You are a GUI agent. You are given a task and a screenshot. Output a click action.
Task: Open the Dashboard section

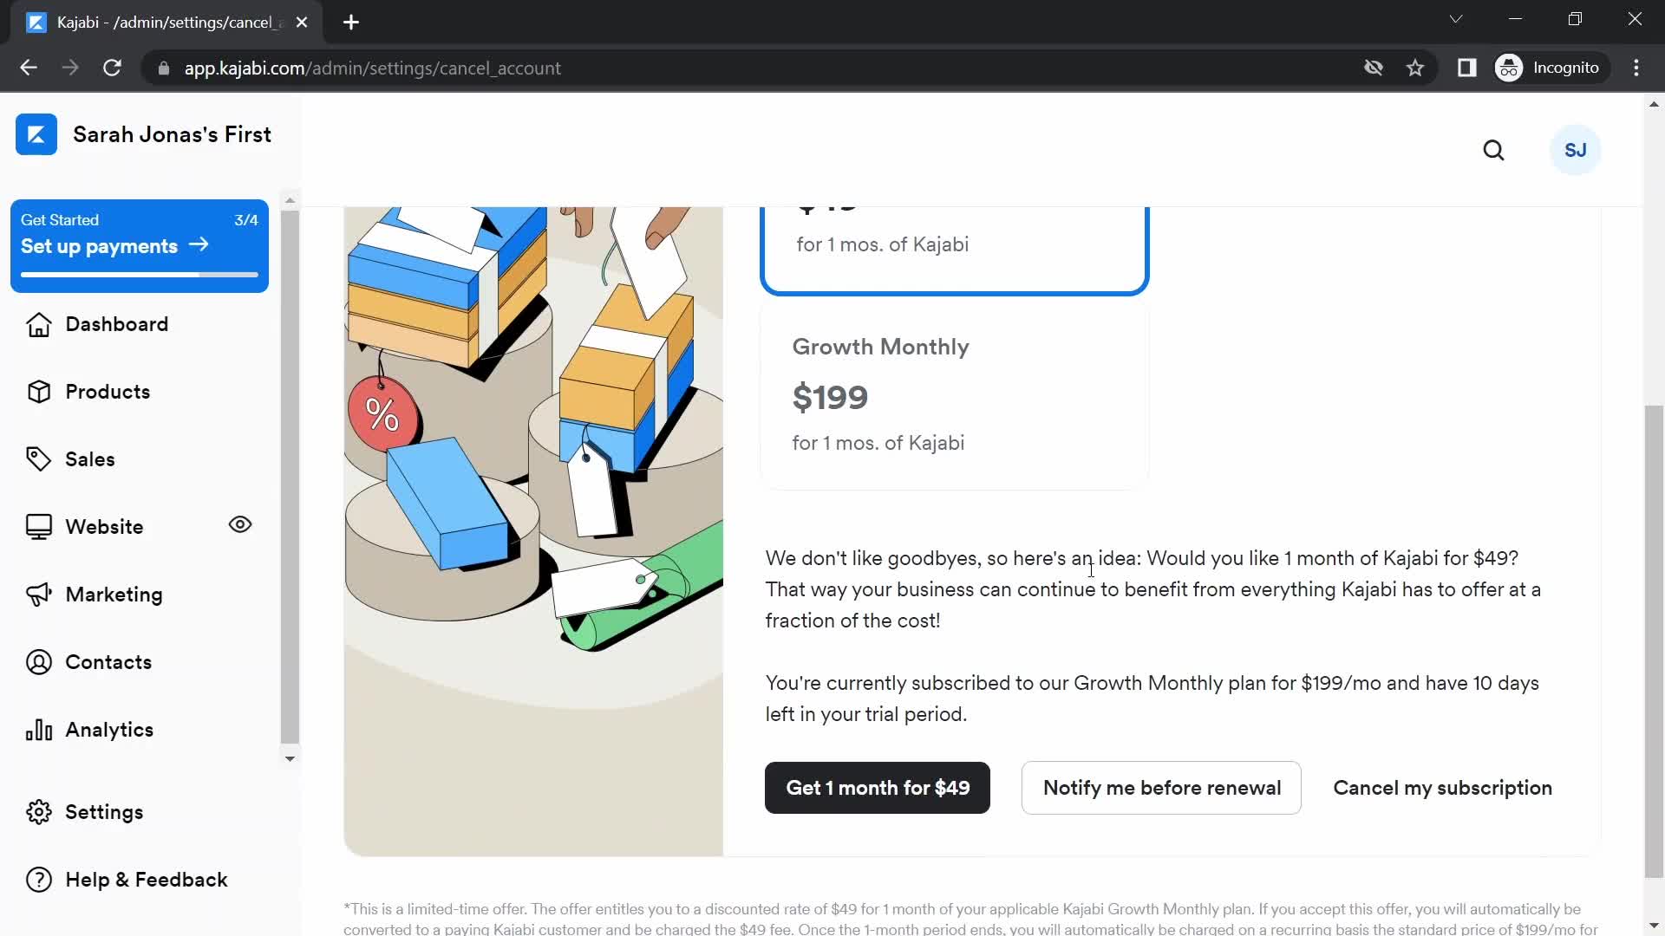pos(117,323)
